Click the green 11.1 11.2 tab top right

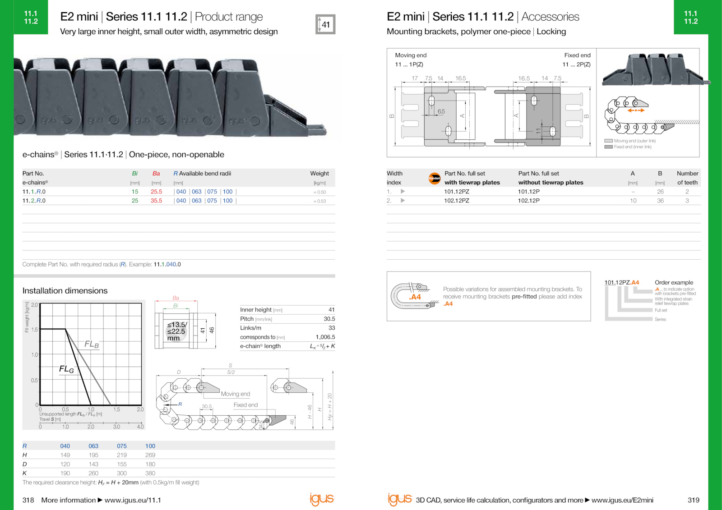(691, 17)
